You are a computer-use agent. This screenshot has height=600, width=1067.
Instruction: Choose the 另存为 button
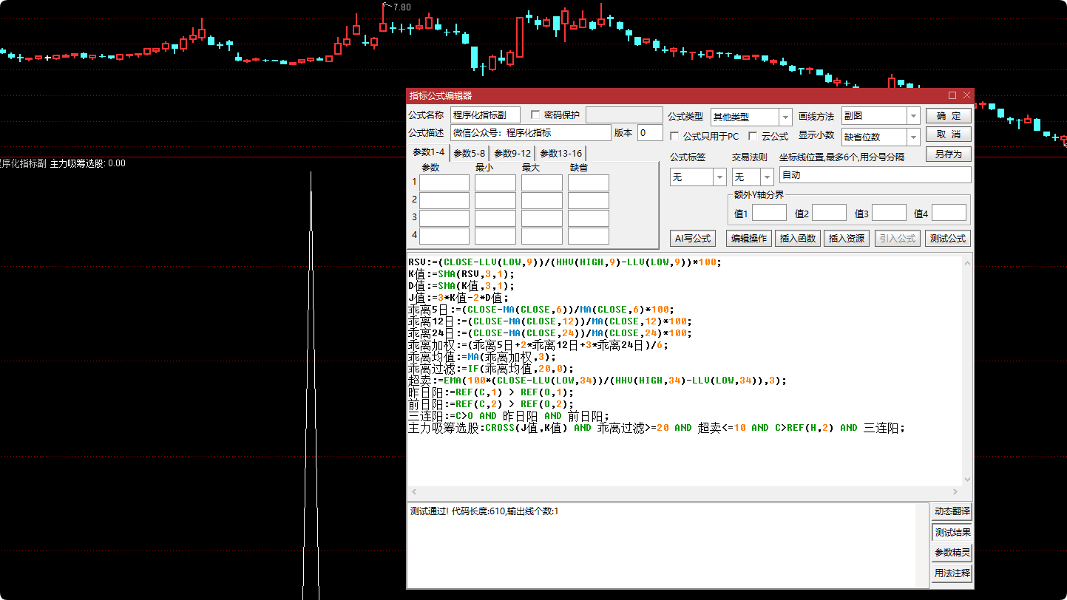949,154
